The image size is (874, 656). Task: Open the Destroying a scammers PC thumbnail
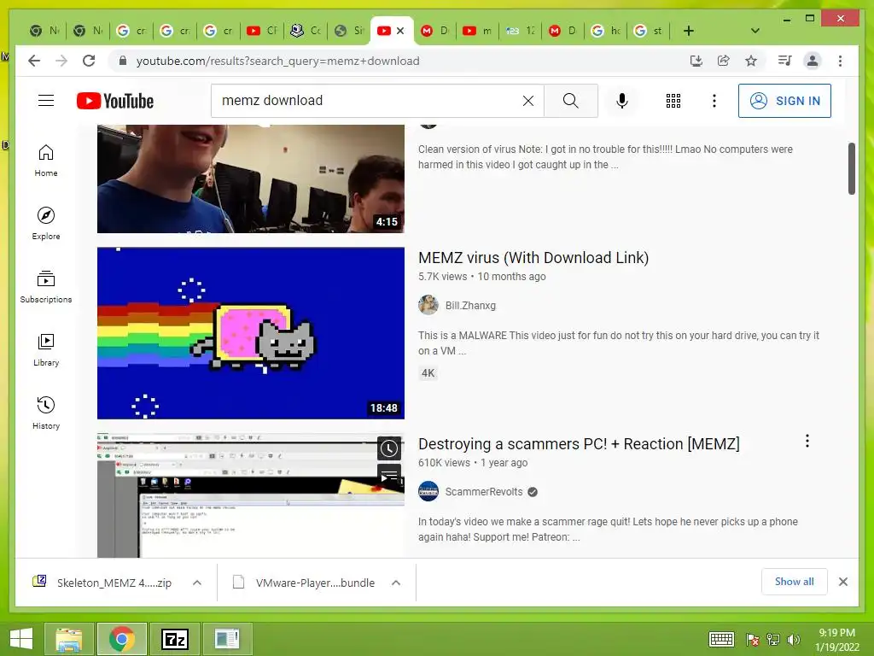(251, 495)
